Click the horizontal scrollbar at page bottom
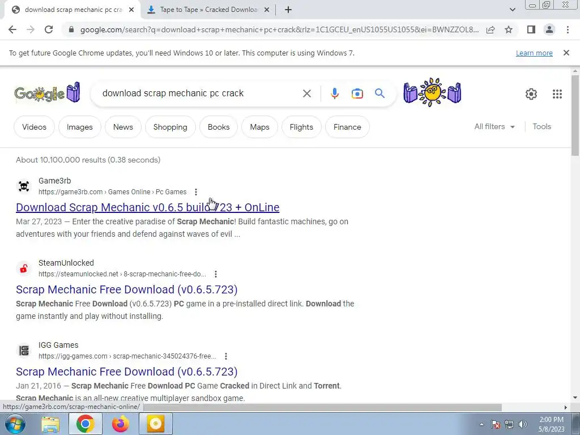This screenshot has height=435, width=580. [322, 407]
